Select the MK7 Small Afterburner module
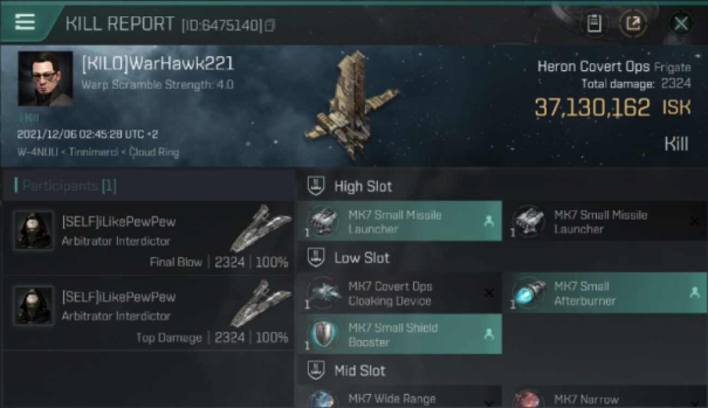This screenshot has height=408, width=708. [605, 293]
